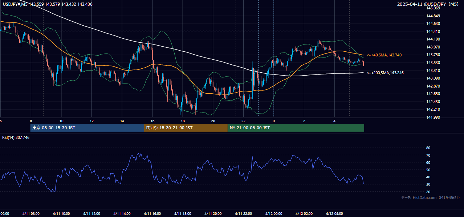Click hour label 2 under price chart
Screen dimensions: 464x217
(304, 121)
